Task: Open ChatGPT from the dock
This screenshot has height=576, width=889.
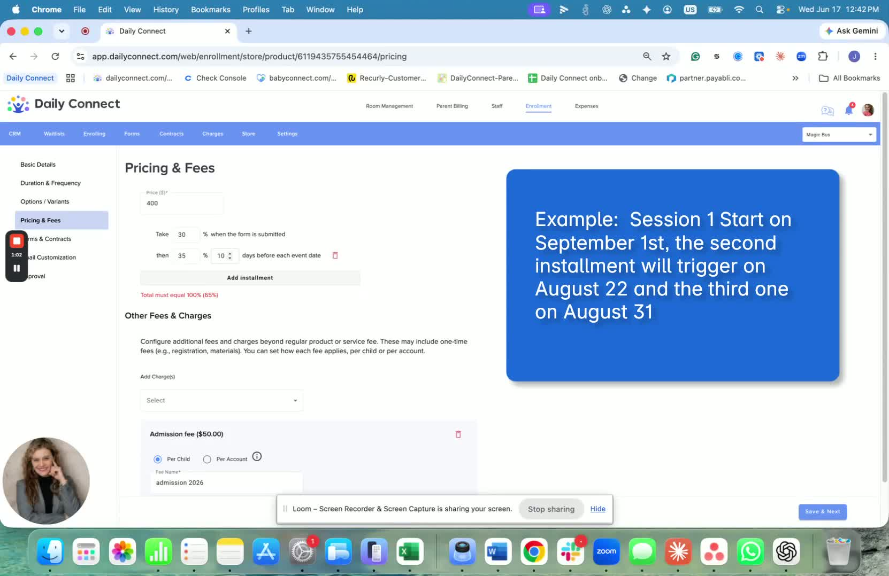Action: pos(786,552)
